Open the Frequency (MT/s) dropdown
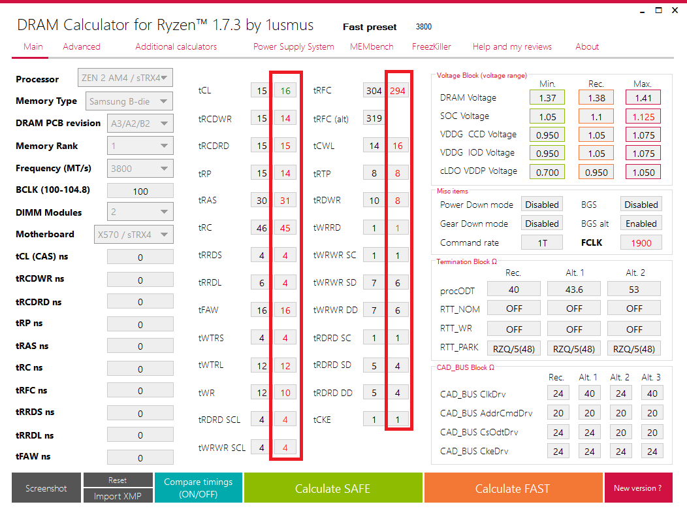The image size is (687, 517). coord(140,169)
